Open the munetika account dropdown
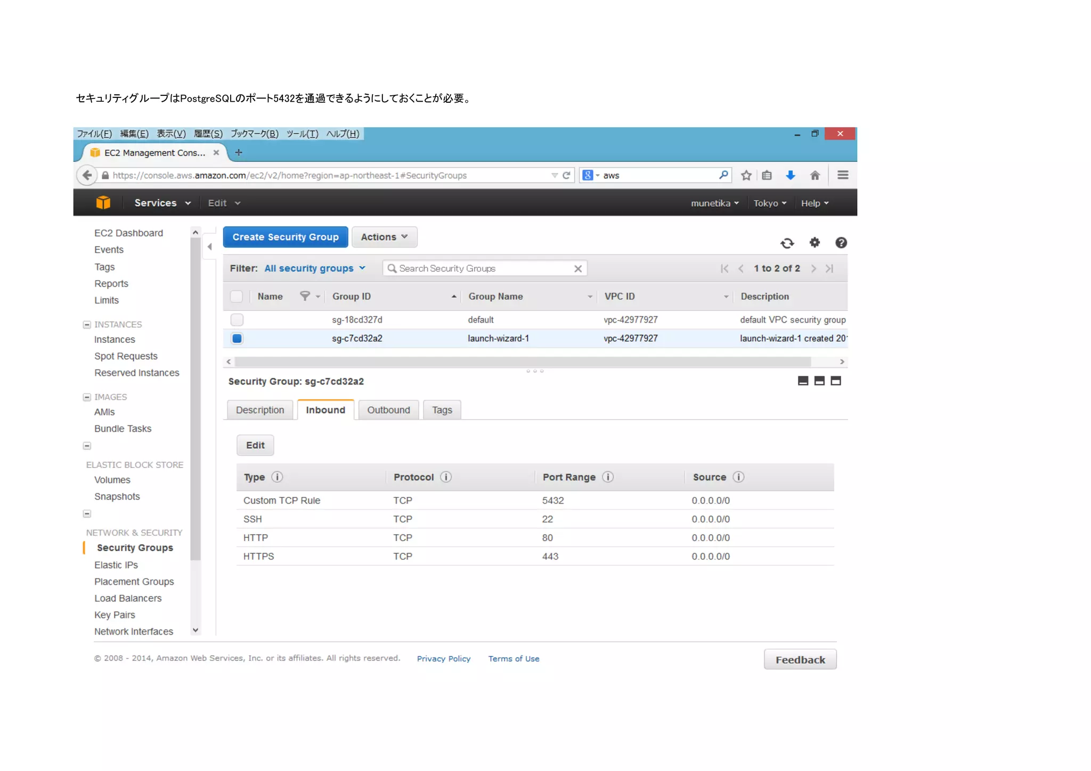Screen dimensions: 1091x771 (715, 203)
